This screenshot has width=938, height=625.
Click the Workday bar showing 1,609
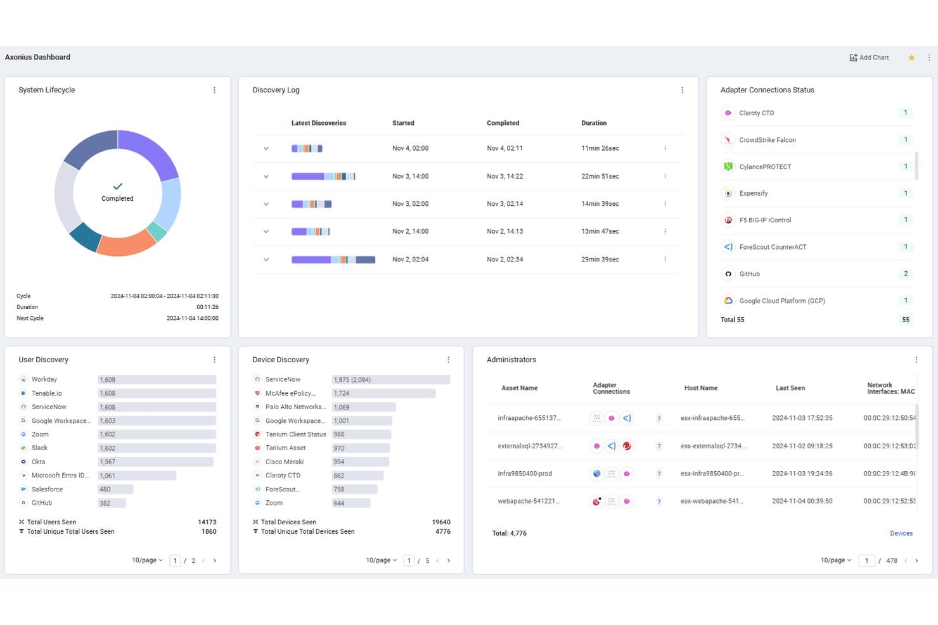(x=157, y=380)
